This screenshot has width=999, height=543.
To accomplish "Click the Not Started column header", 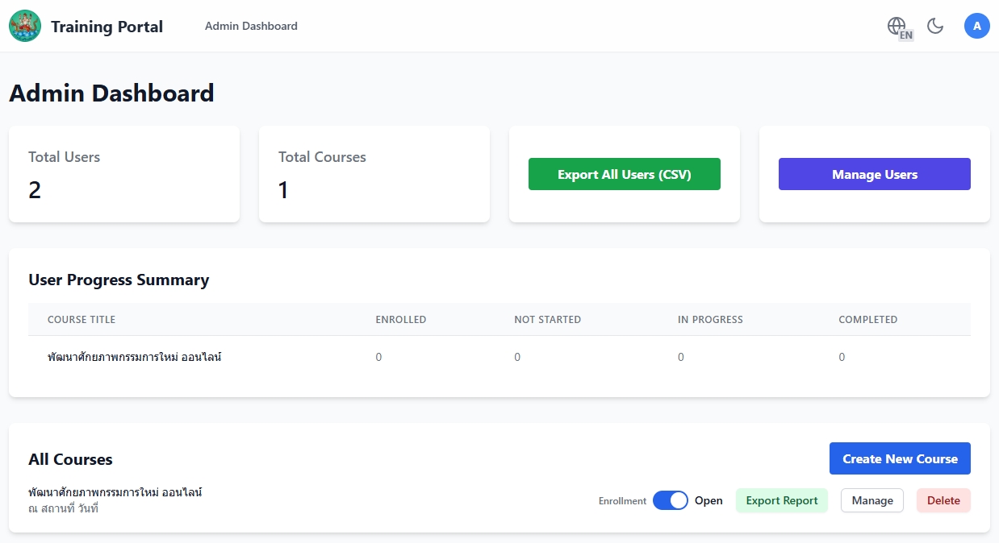I will pos(547,320).
